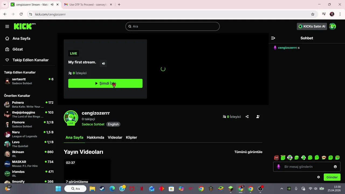The height and width of the screenshot is (194, 345).
Task: Insert the heart-eyes drooling emote
Action: 337,158
